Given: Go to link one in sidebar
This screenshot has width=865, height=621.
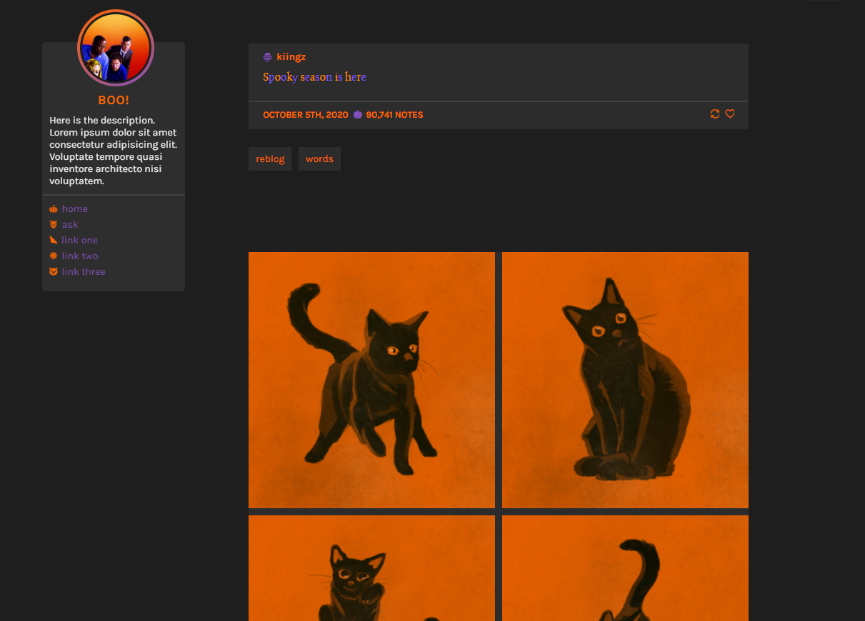Looking at the screenshot, I should tap(80, 241).
